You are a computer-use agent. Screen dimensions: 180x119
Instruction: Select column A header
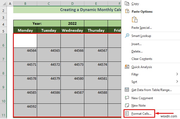point(10,4)
